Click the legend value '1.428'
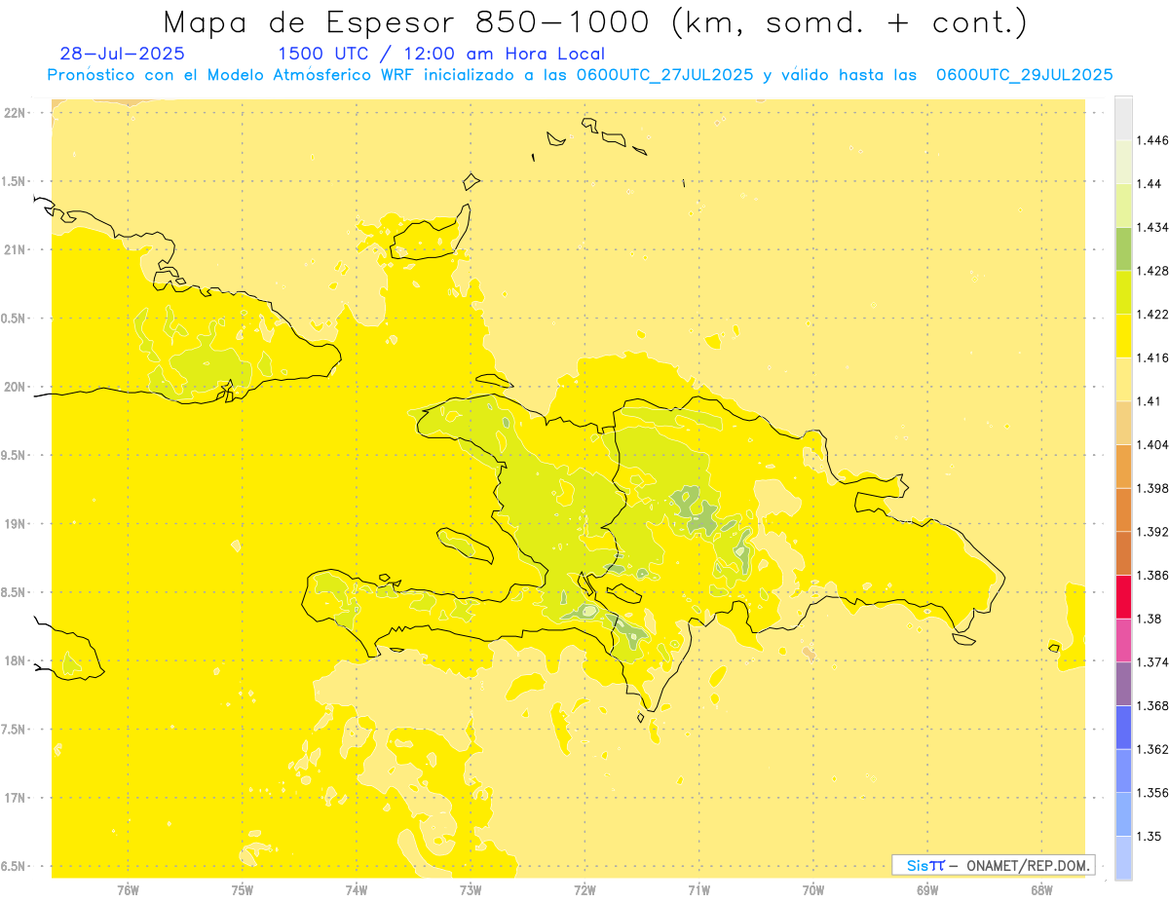 pyautogui.click(x=1152, y=271)
